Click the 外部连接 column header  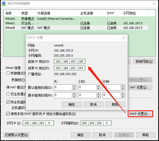coord(57,13)
